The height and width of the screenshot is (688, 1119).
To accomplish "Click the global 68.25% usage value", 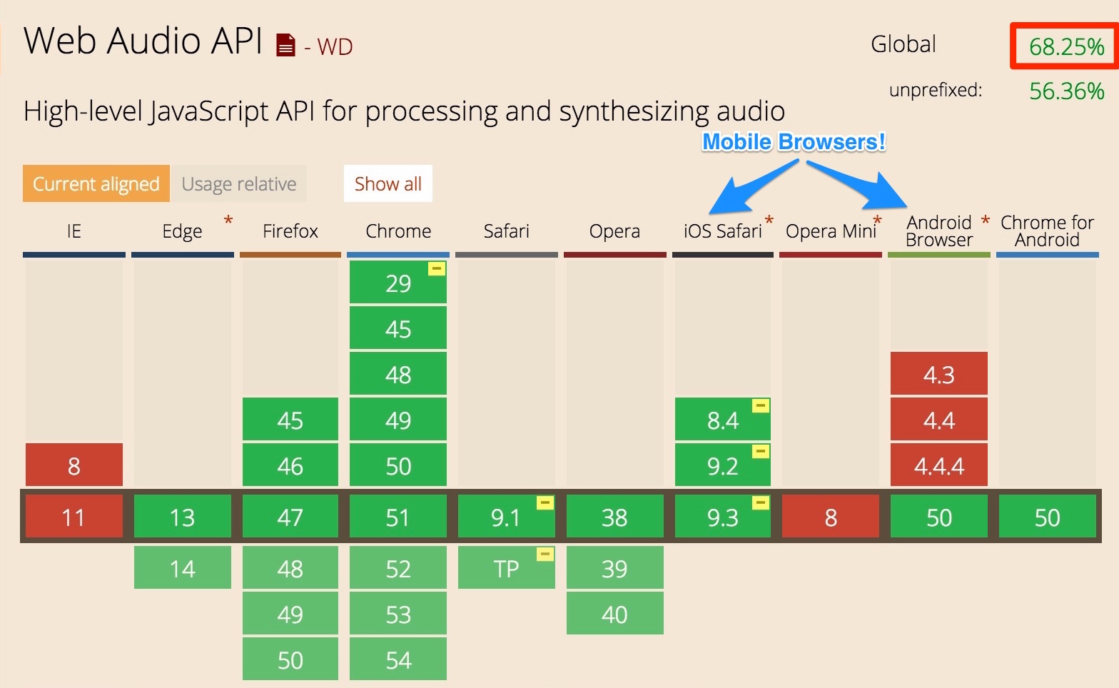I will [1066, 47].
